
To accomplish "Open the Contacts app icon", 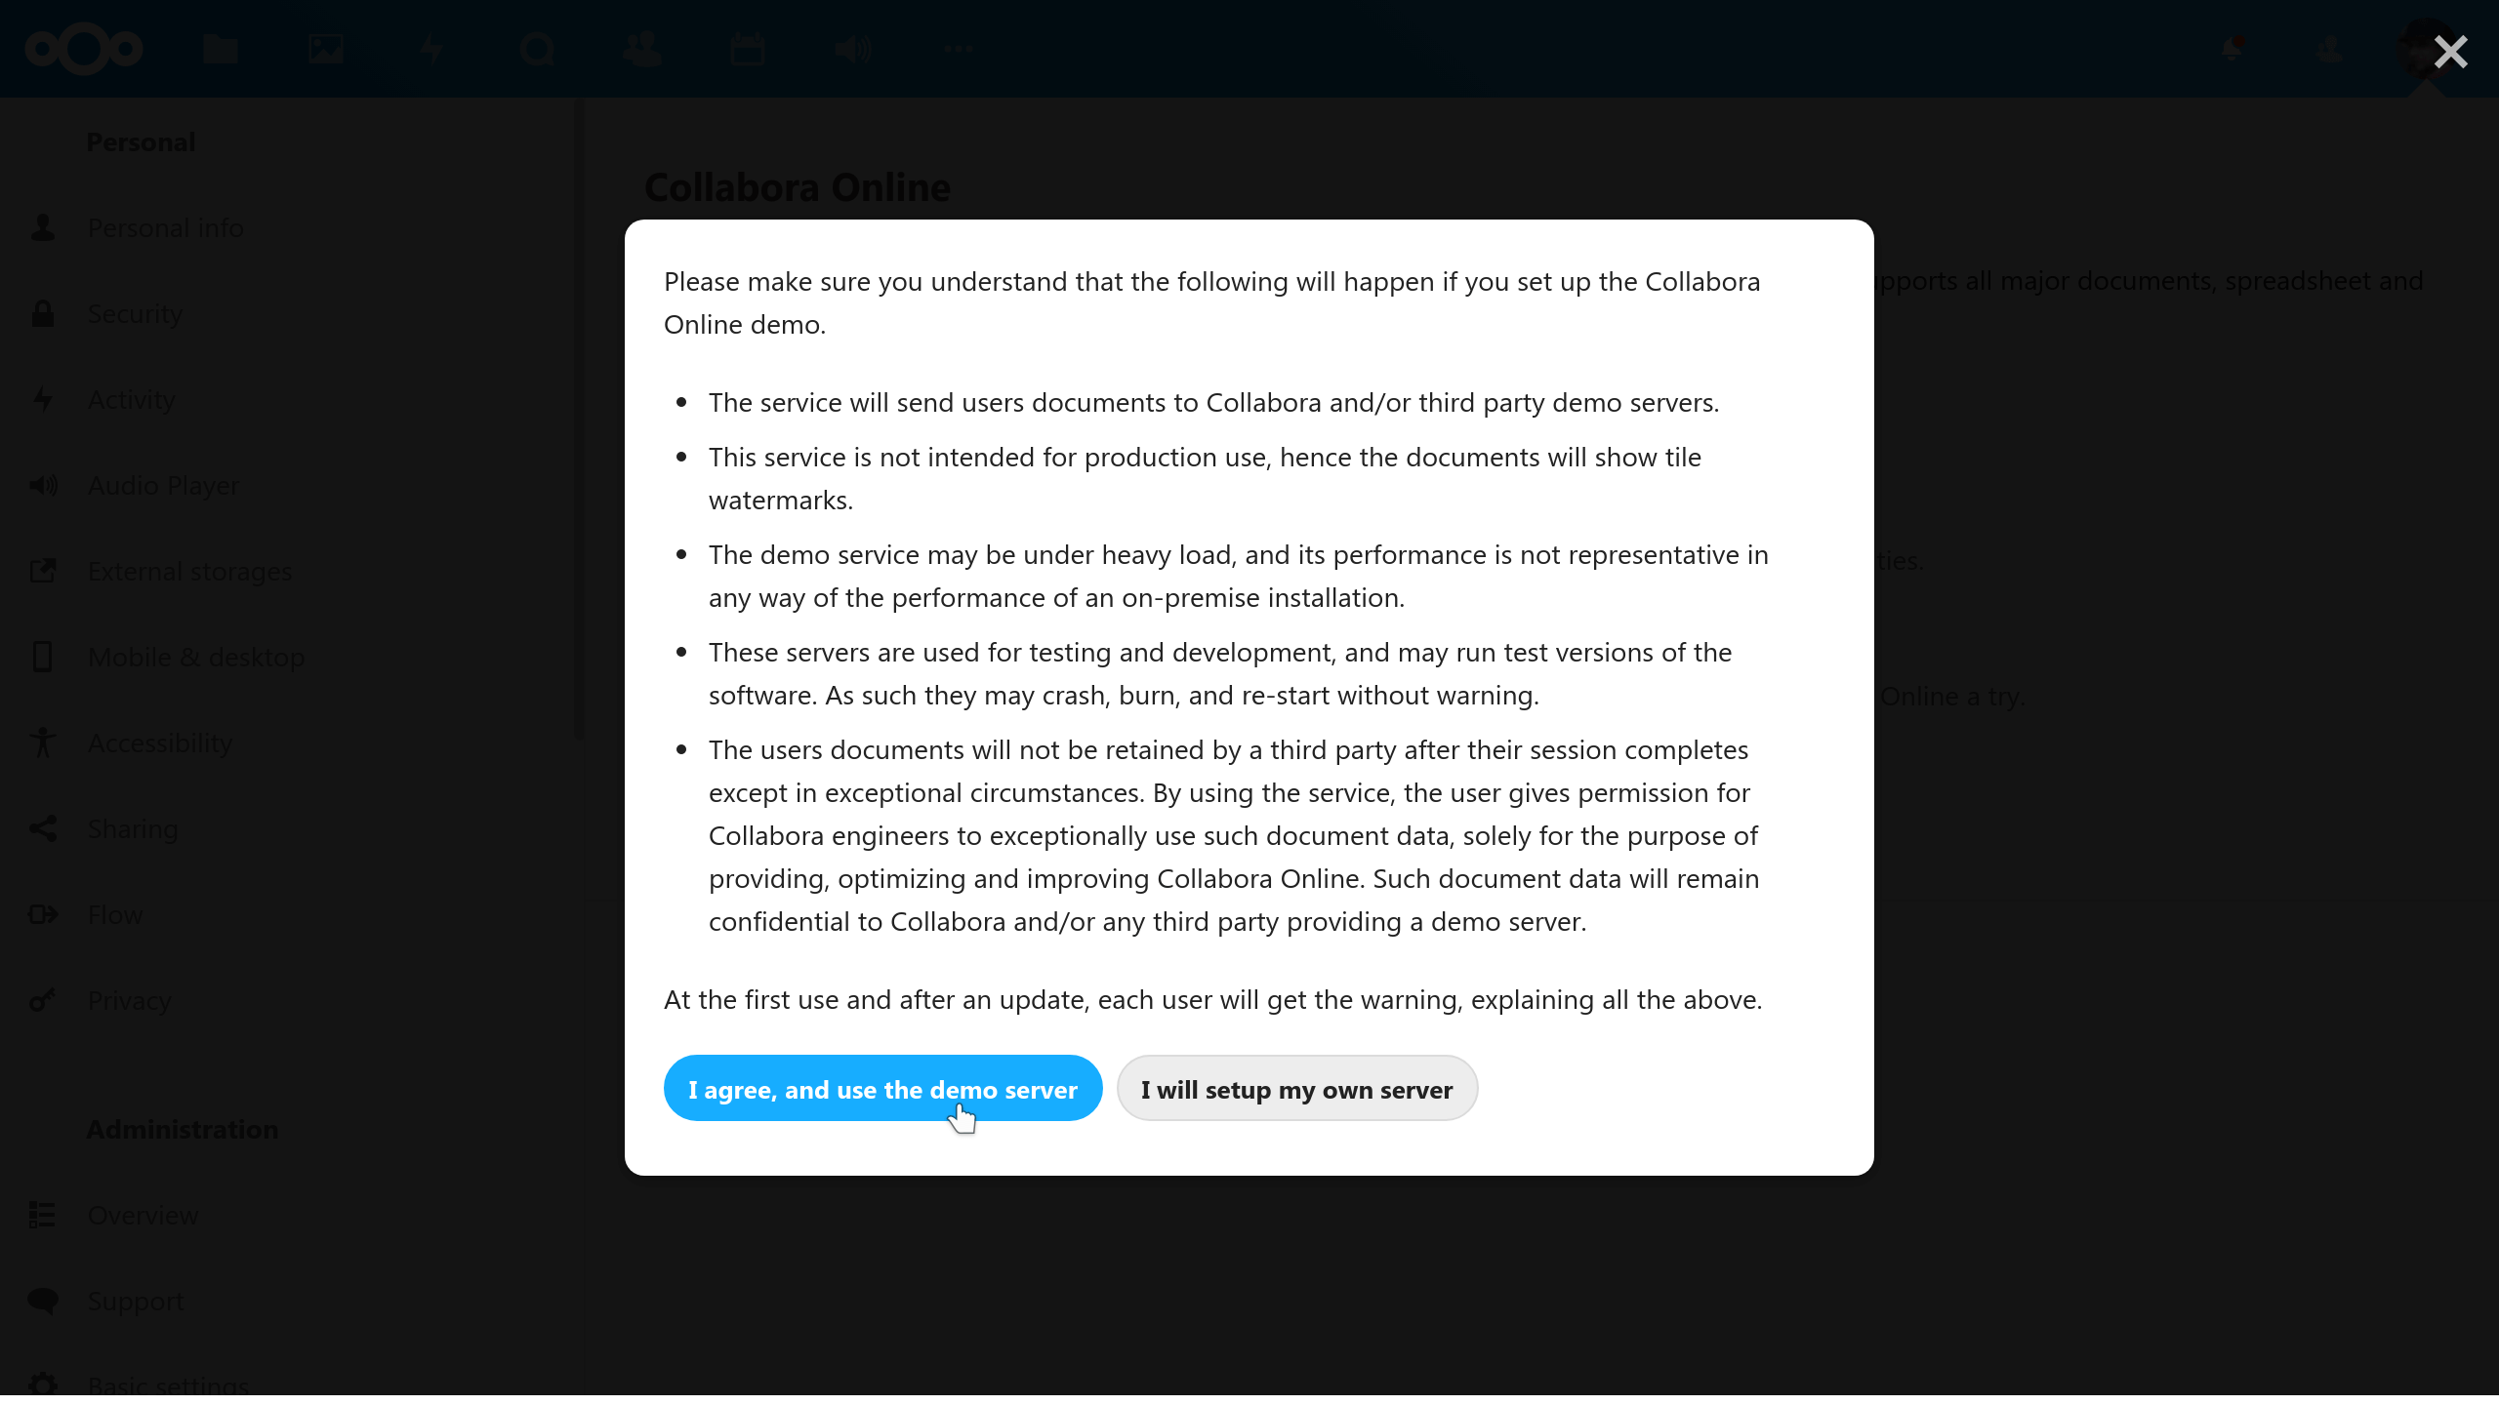I will tap(642, 49).
